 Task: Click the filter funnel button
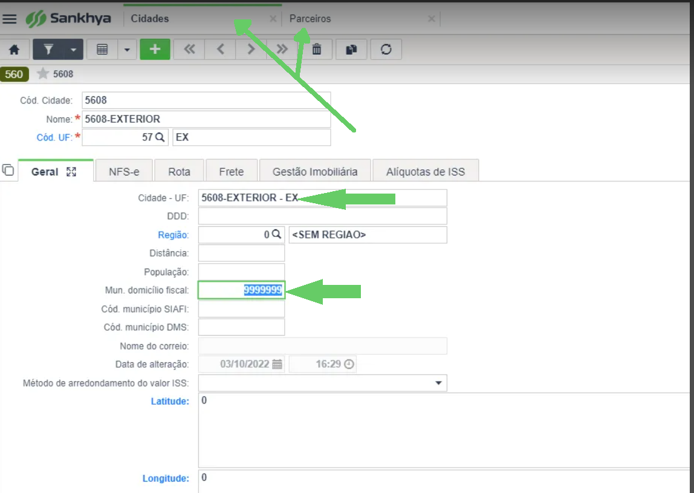coord(49,50)
